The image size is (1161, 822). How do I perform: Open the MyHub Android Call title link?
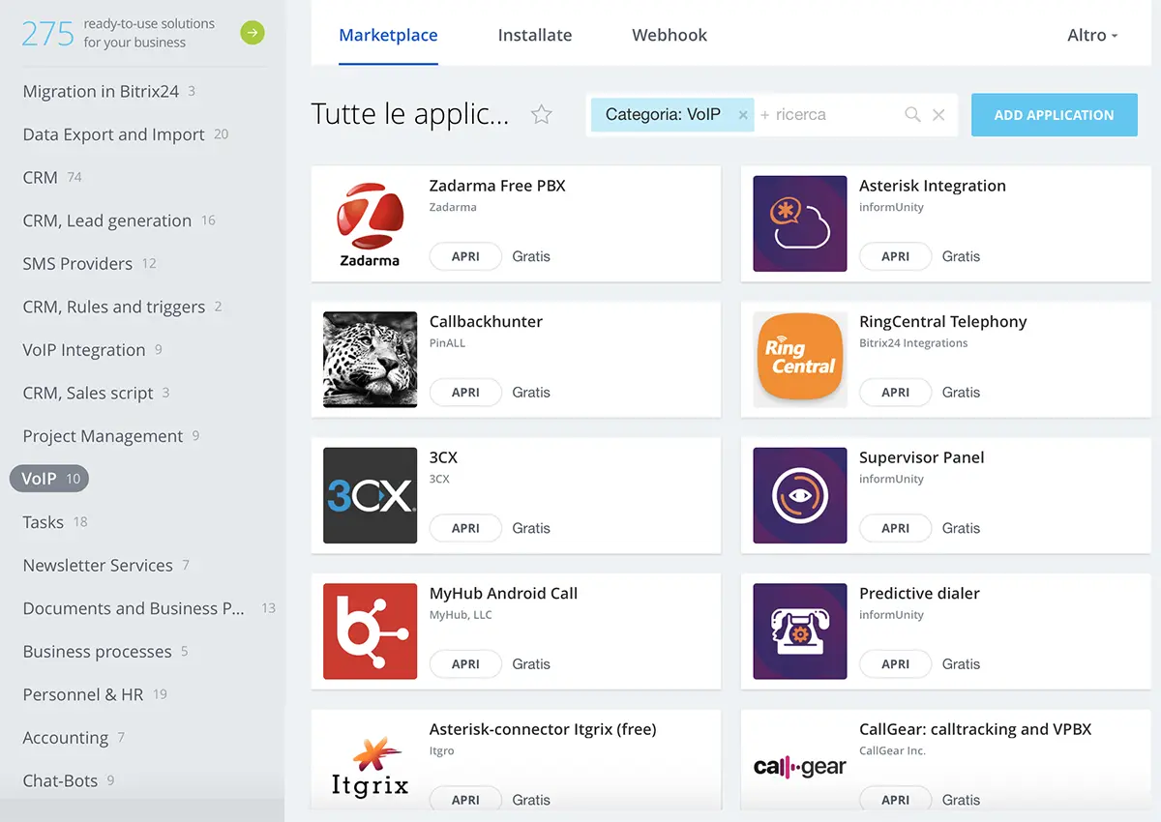503,594
